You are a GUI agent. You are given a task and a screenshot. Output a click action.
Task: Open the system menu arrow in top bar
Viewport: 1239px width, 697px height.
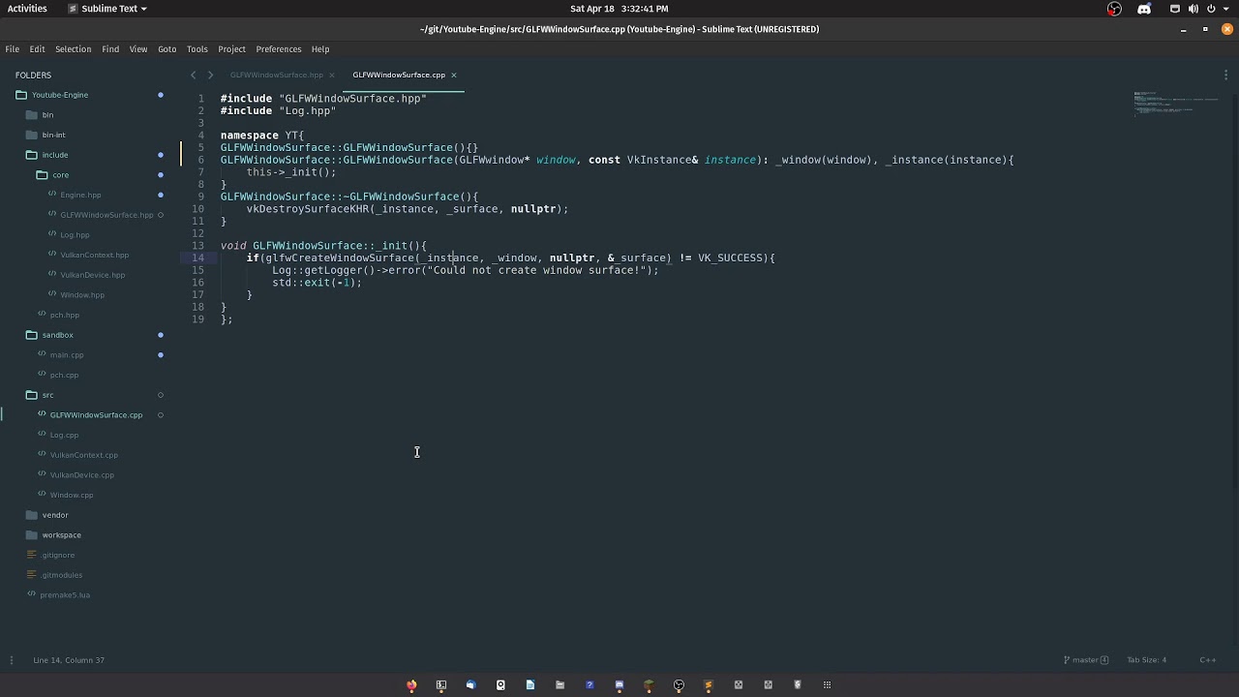coord(1225,9)
